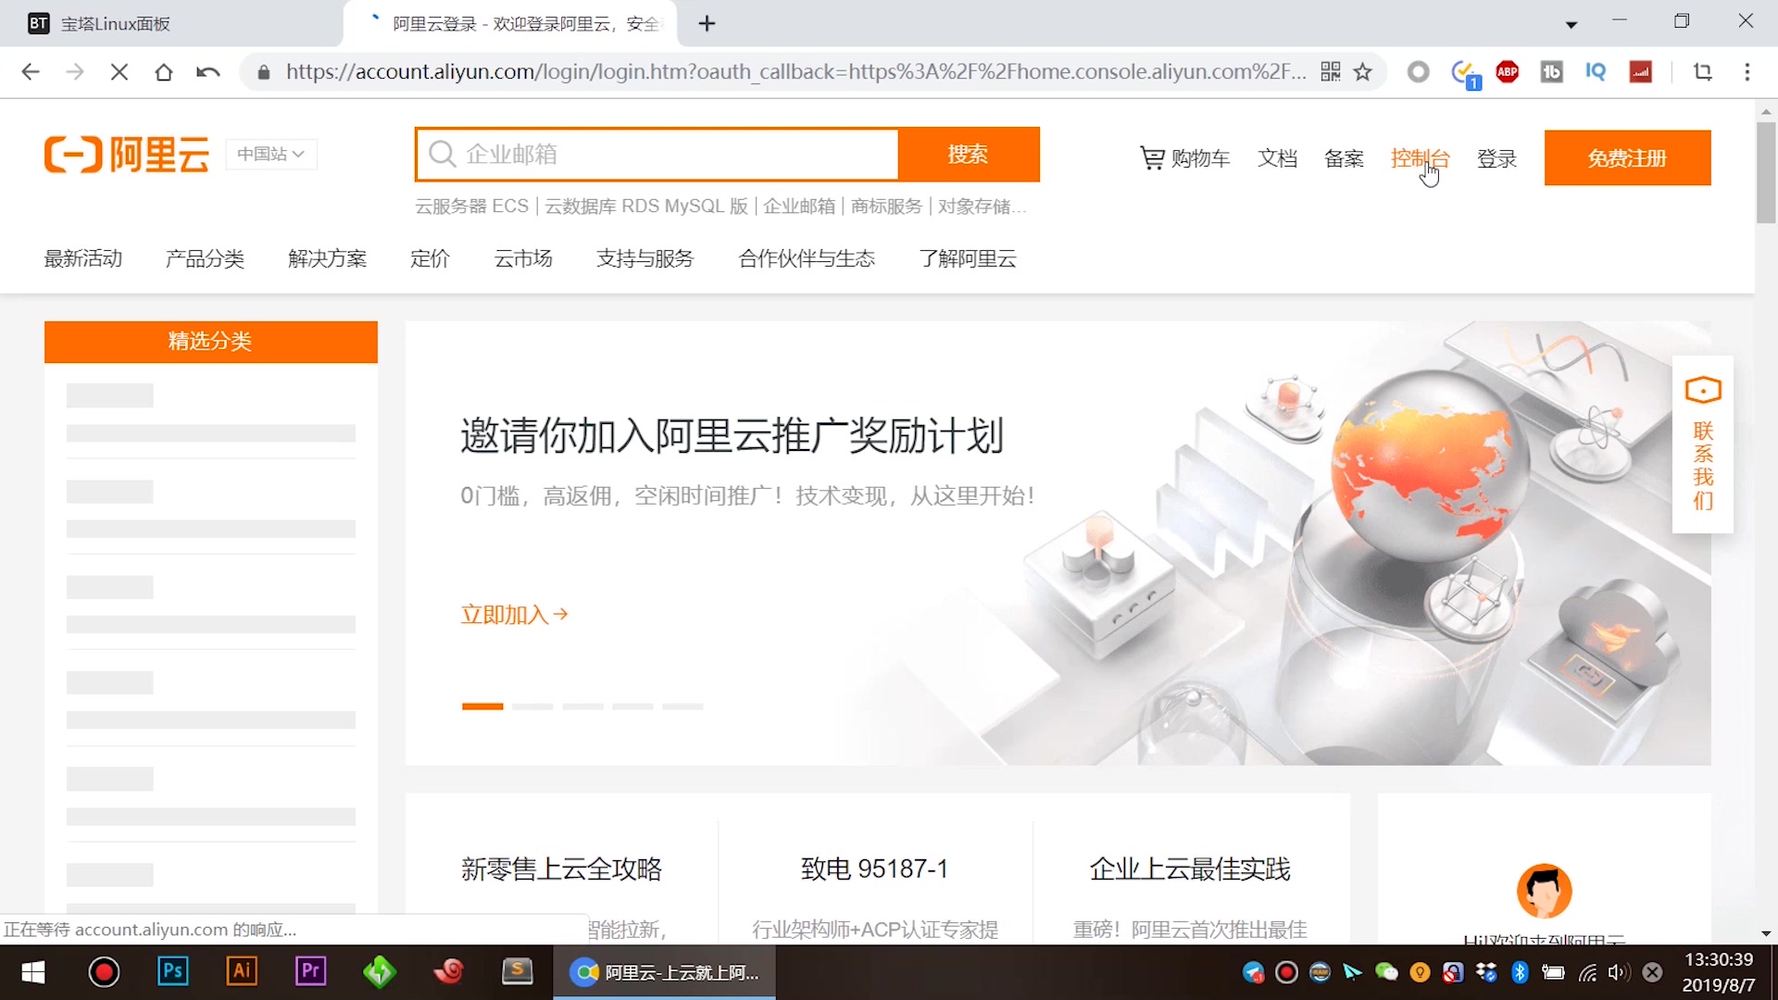Screen dimensions: 1778x1000
Task: Click the page vertical scrollbar thumb
Action: (x=1766, y=172)
